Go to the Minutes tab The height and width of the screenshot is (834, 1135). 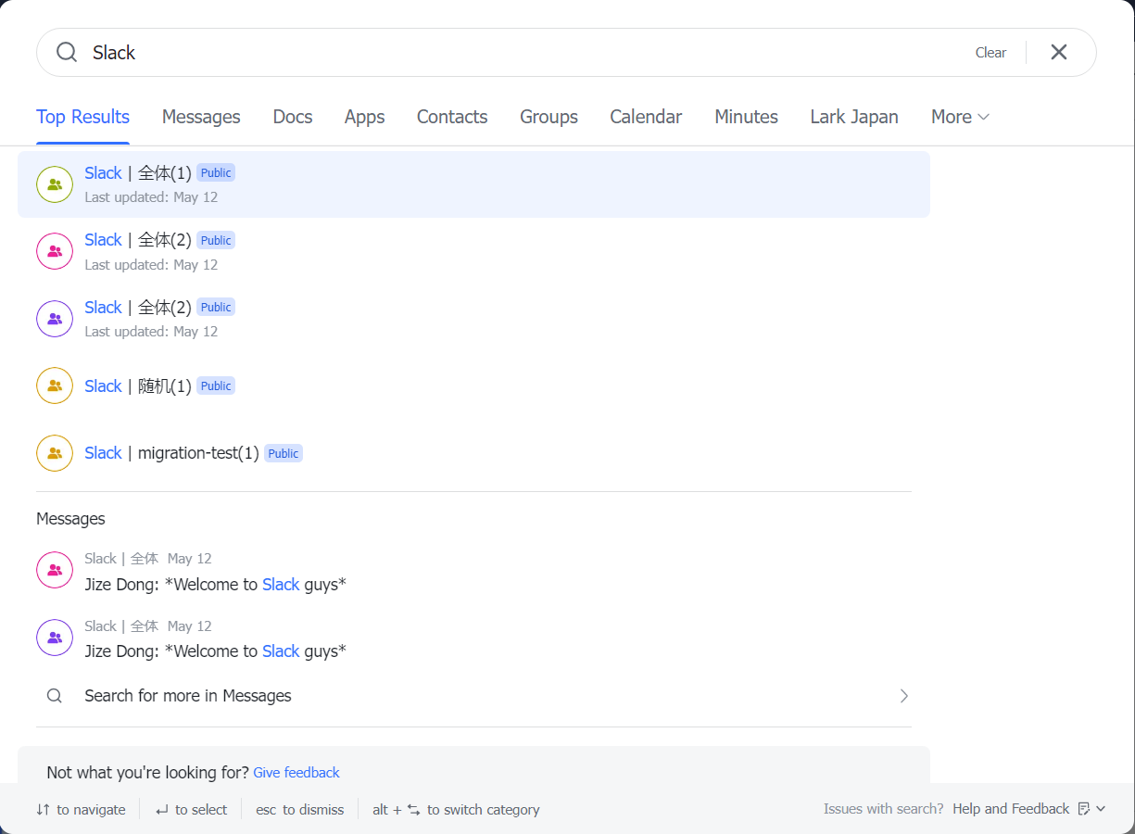(x=746, y=117)
